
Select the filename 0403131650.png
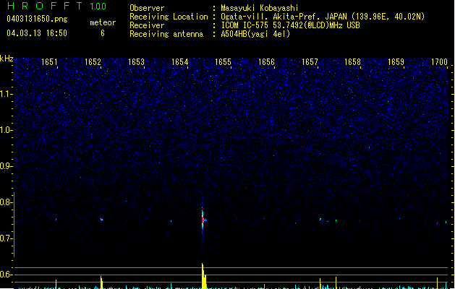coord(37,19)
